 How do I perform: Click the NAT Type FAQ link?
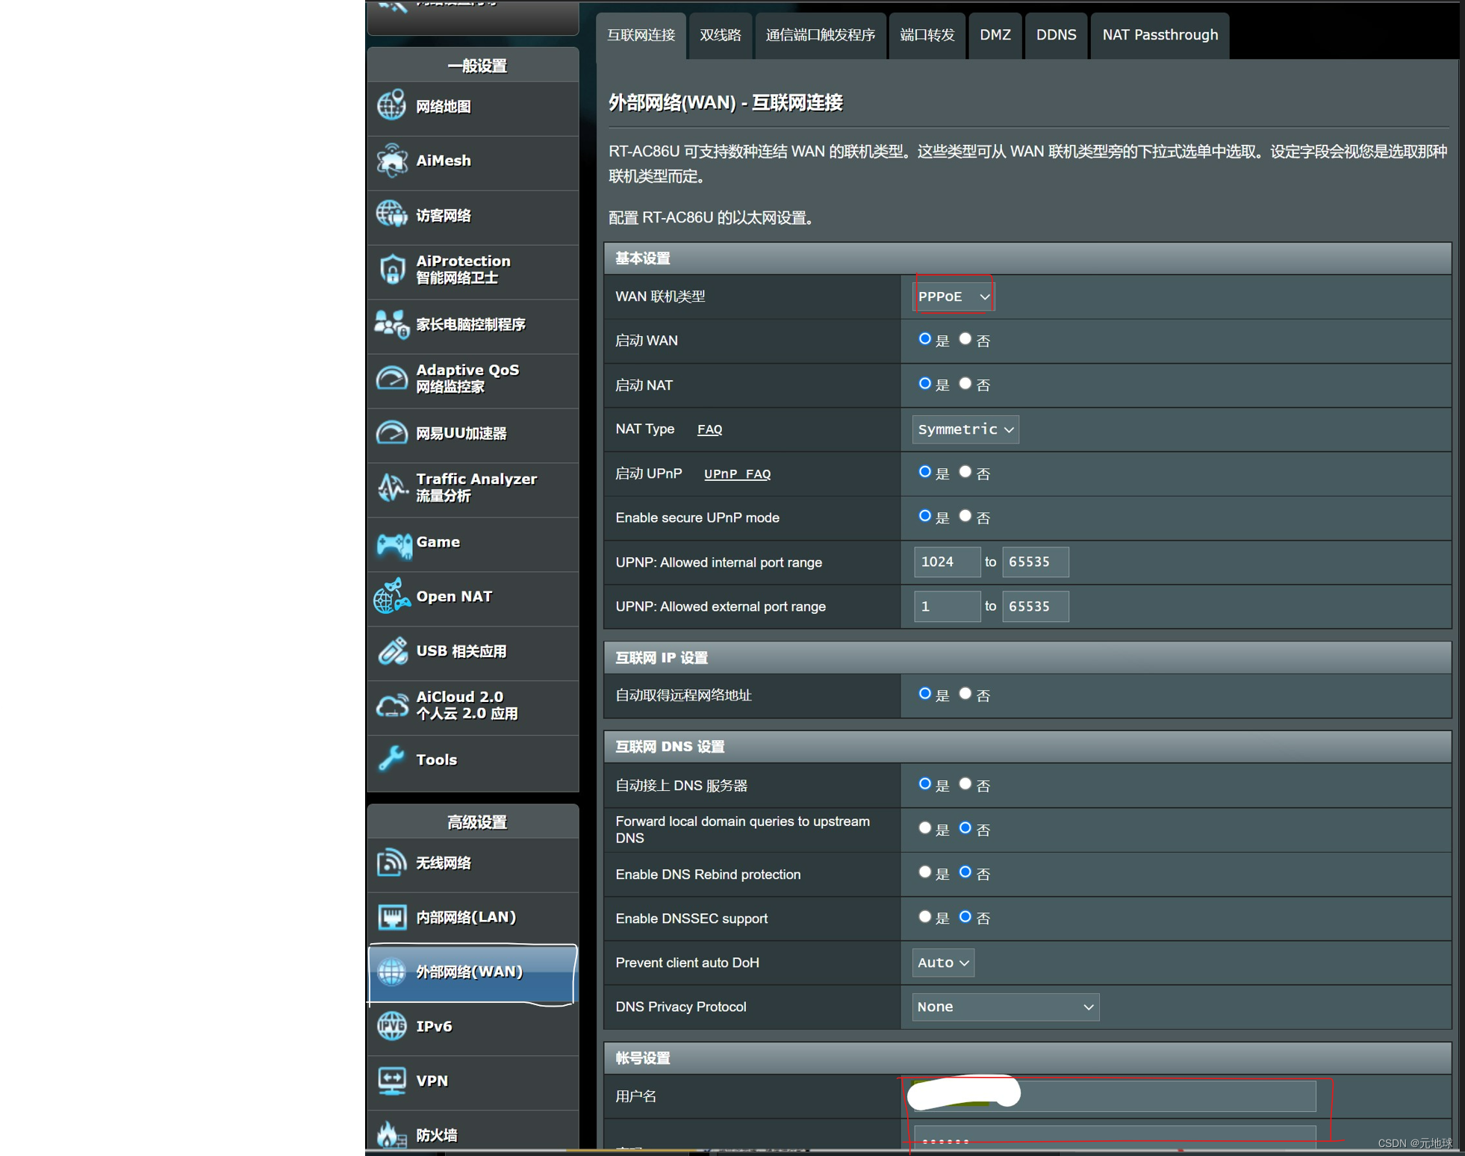pos(709,429)
